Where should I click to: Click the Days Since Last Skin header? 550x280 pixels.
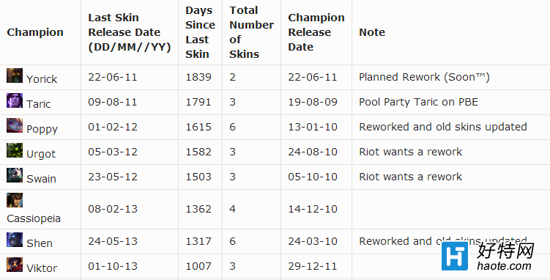pyautogui.click(x=200, y=32)
